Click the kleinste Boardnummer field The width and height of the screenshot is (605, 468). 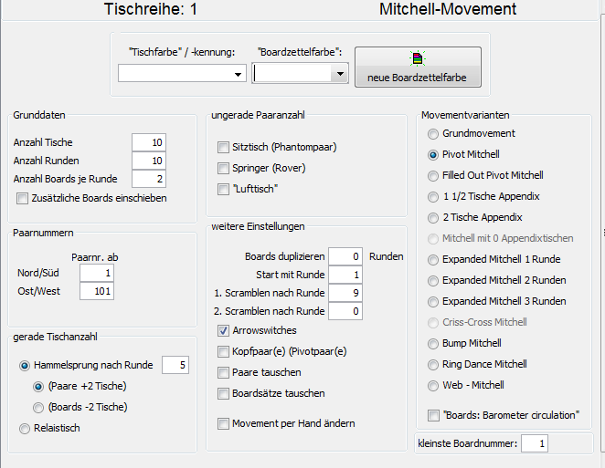535,443
